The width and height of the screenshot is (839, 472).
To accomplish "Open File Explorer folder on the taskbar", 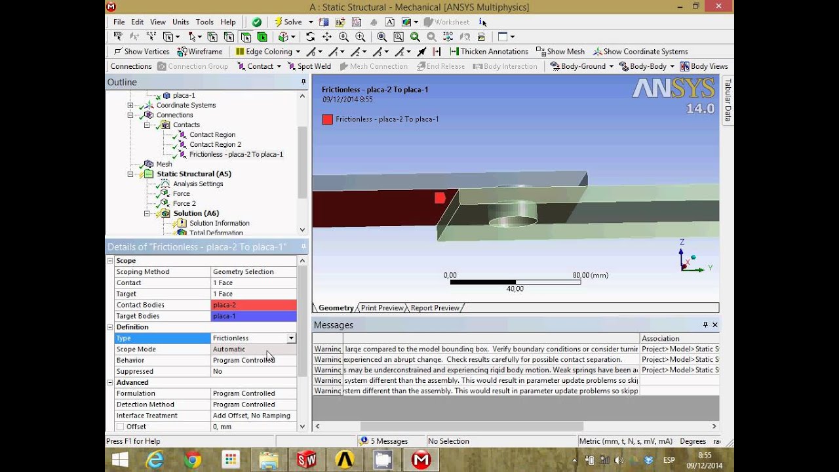I will point(269,460).
